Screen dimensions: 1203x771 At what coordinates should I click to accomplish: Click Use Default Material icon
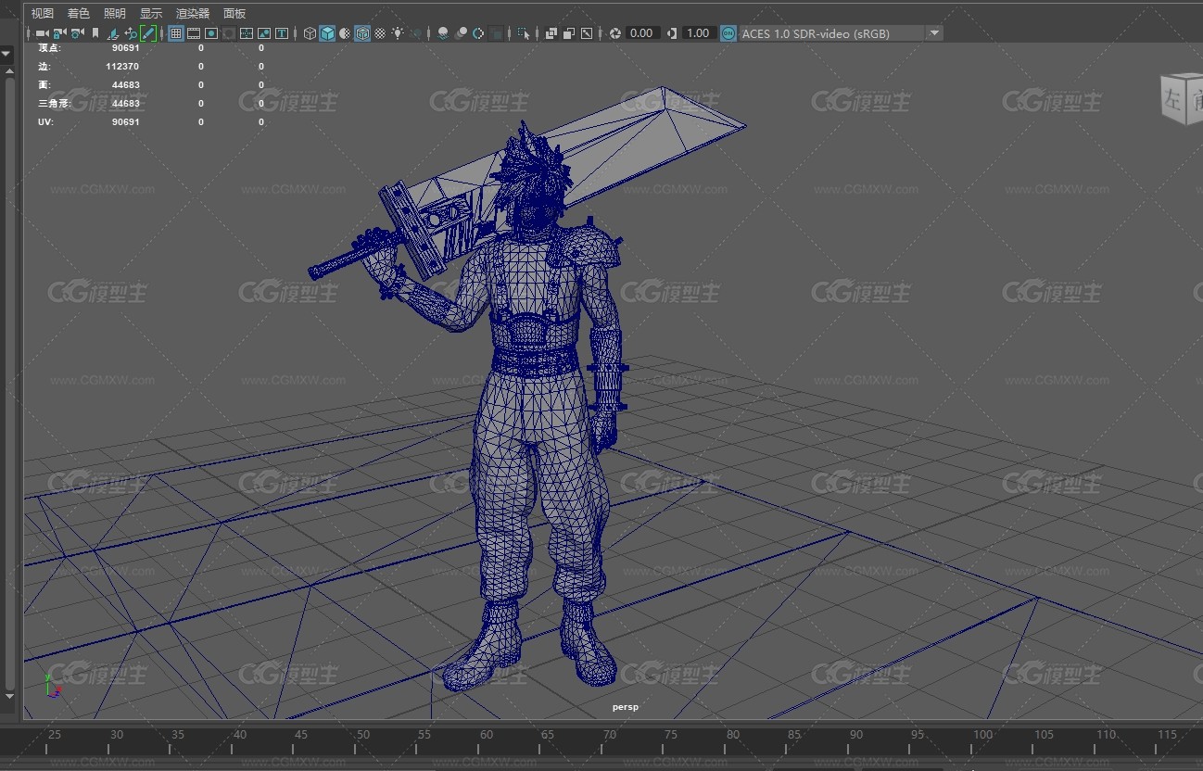(x=345, y=33)
